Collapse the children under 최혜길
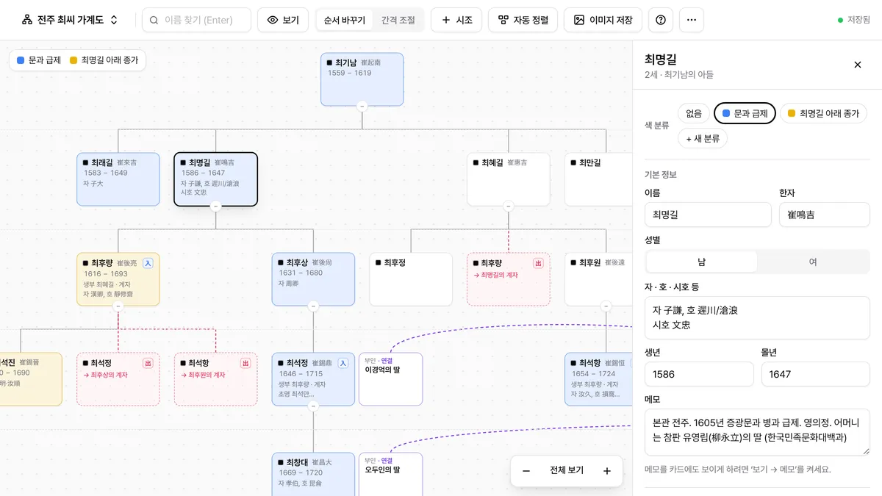 pyautogui.click(x=509, y=206)
